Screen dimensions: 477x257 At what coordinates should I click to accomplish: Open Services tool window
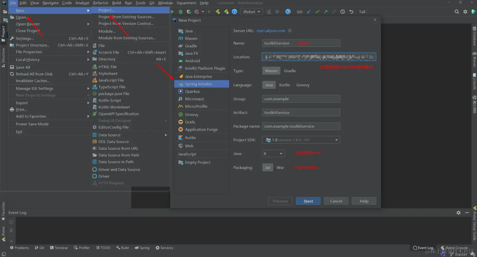point(164,248)
